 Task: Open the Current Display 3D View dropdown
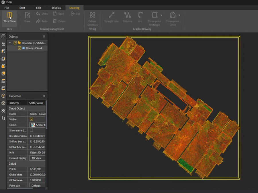[37, 158]
